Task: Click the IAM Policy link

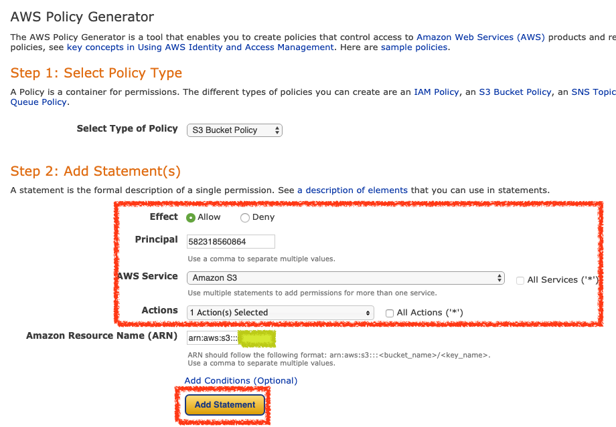Action: tap(437, 92)
